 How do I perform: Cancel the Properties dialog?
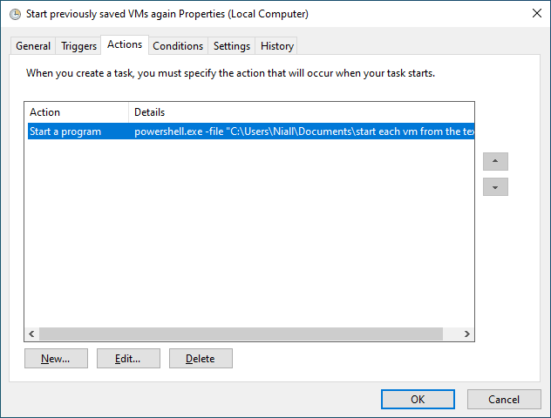click(x=504, y=400)
